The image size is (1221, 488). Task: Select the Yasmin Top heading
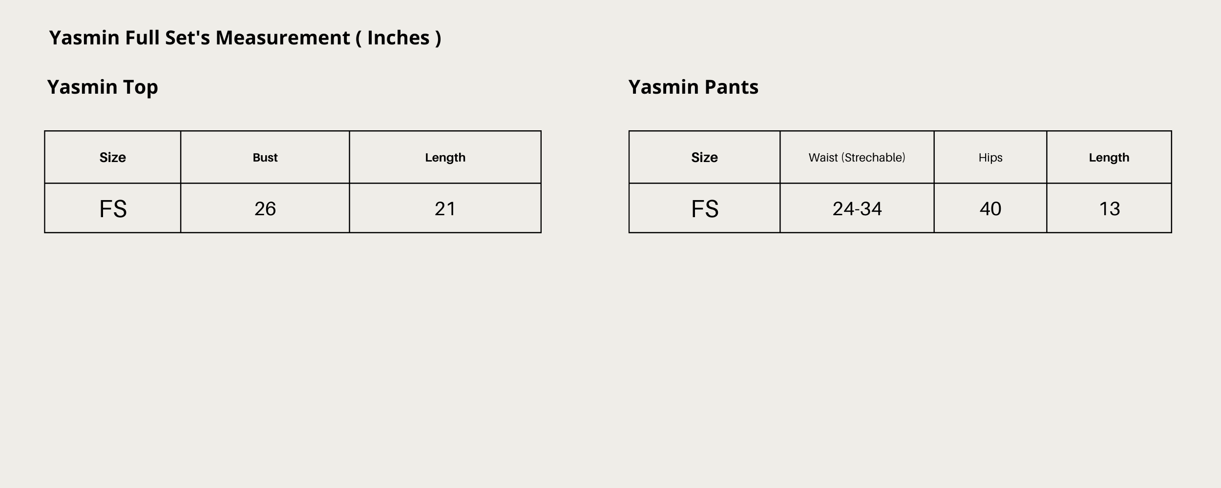pos(103,88)
